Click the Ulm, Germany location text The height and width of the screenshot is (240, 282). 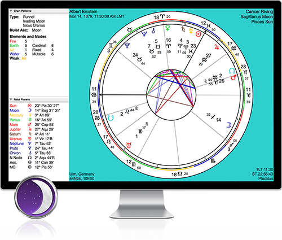pyautogui.click(x=82, y=174)
